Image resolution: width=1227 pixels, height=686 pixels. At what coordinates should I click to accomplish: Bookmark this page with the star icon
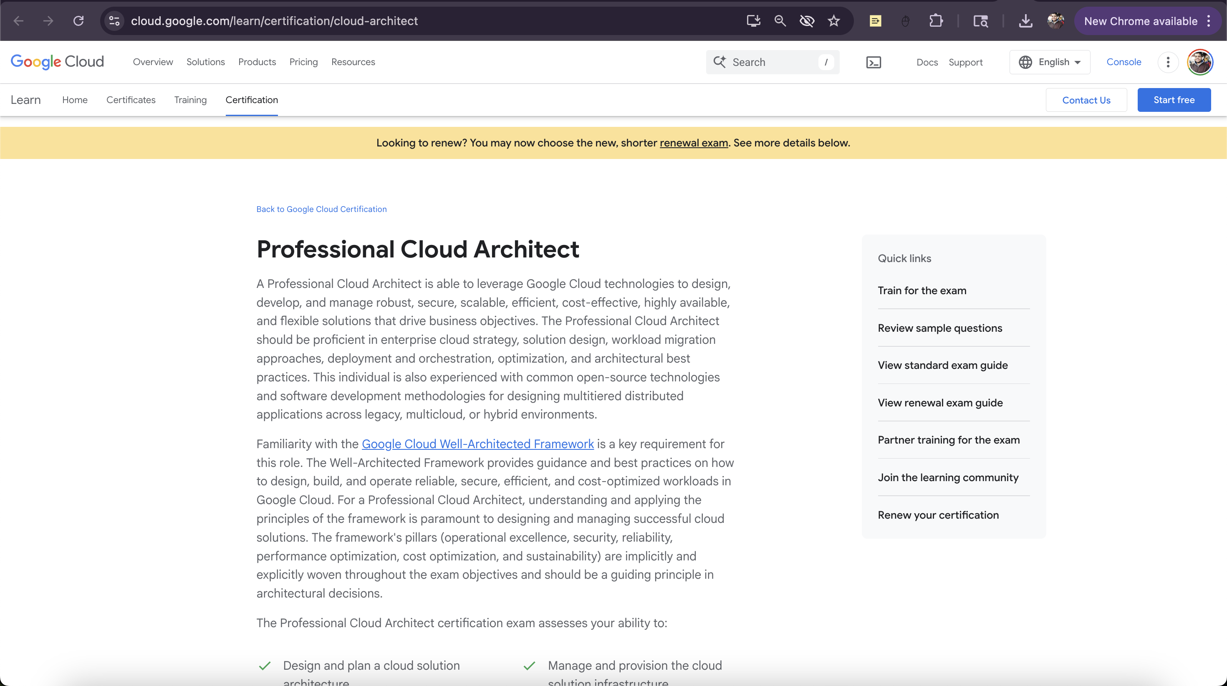click(833, 20)
